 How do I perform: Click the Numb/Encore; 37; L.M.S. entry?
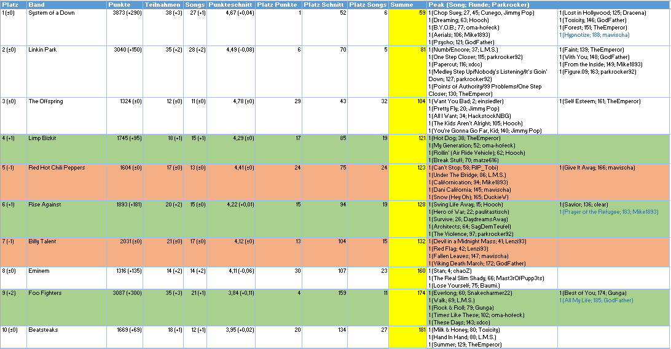[x=463, y=50]
